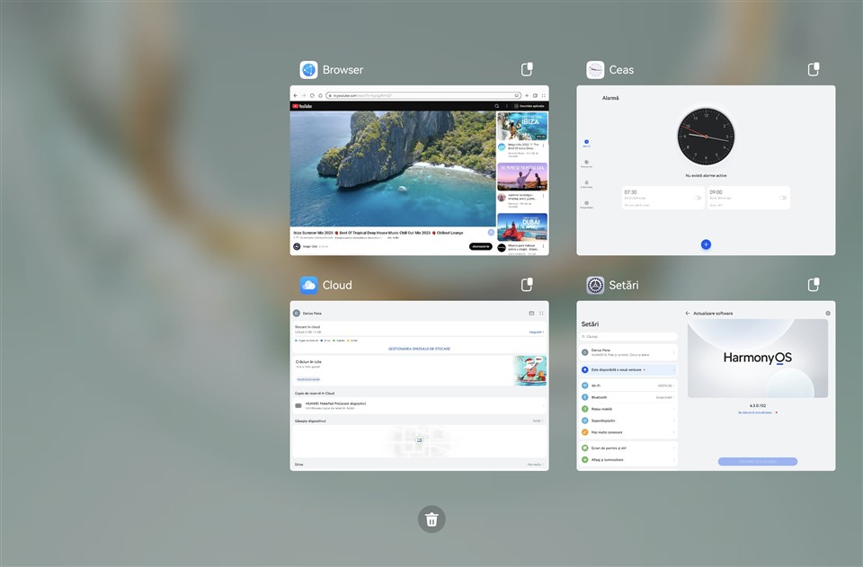Open the Bluetooth row in Setări
863x567 pixels.
click(627, 397)
